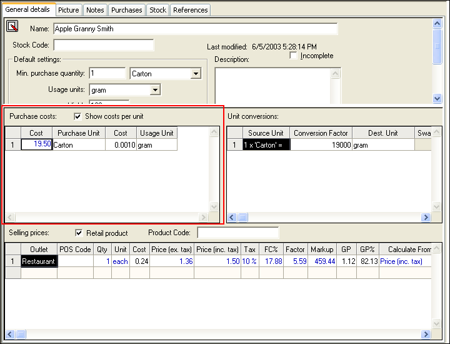Select gram Dest. Unit cell
The width and height of the screenshot is (450, 344).
(383, 145)
